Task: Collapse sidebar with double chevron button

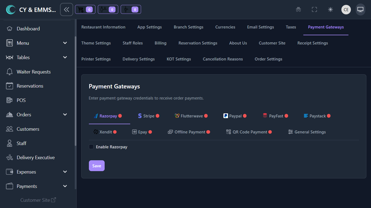Action: click(67, 10)
